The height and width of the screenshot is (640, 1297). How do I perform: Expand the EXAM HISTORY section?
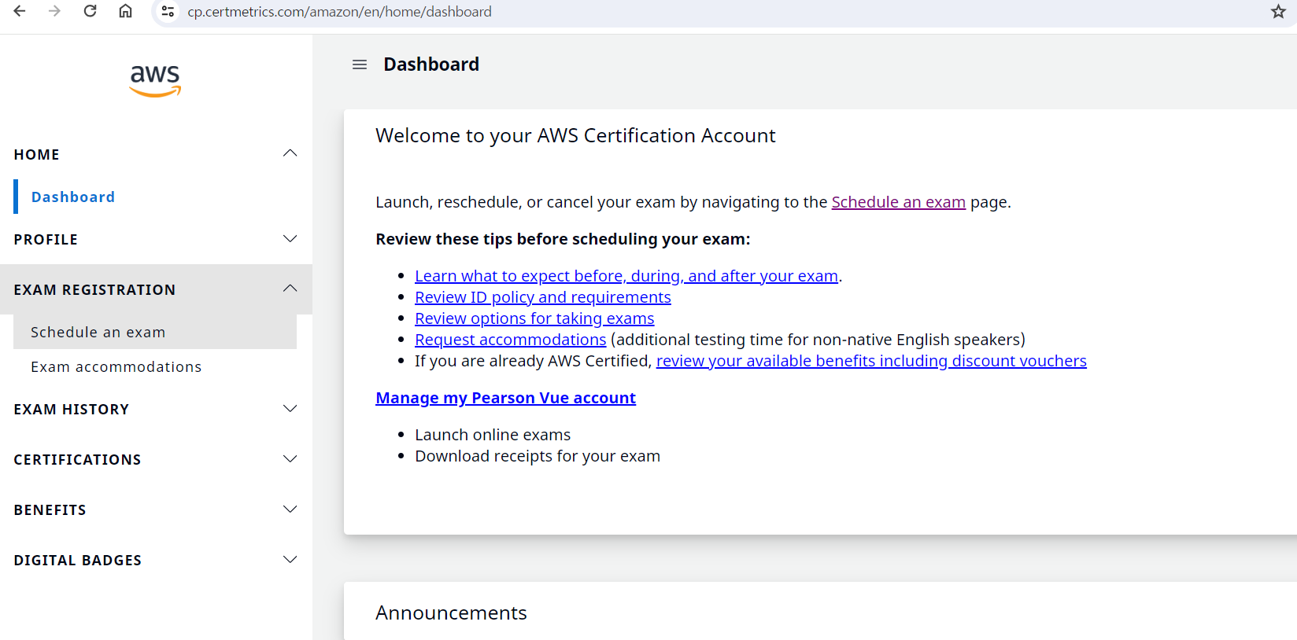(290, 409)
